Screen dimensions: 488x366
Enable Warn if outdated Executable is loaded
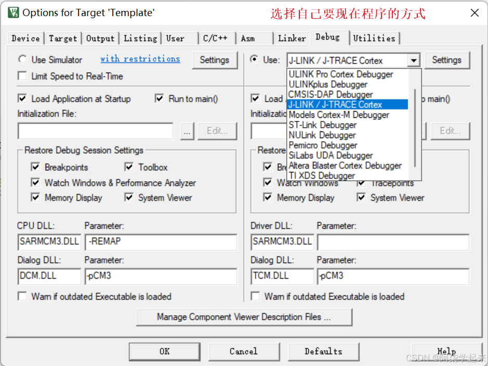[x=22, y=296]
